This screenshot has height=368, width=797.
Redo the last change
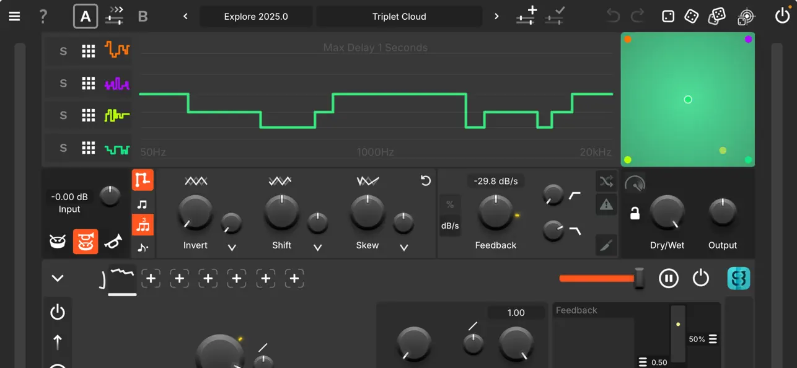638,16
